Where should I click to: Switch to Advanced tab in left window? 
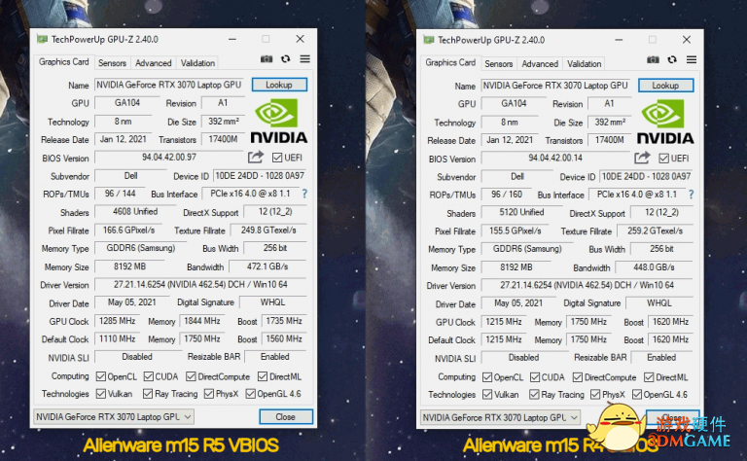(153, 63)
